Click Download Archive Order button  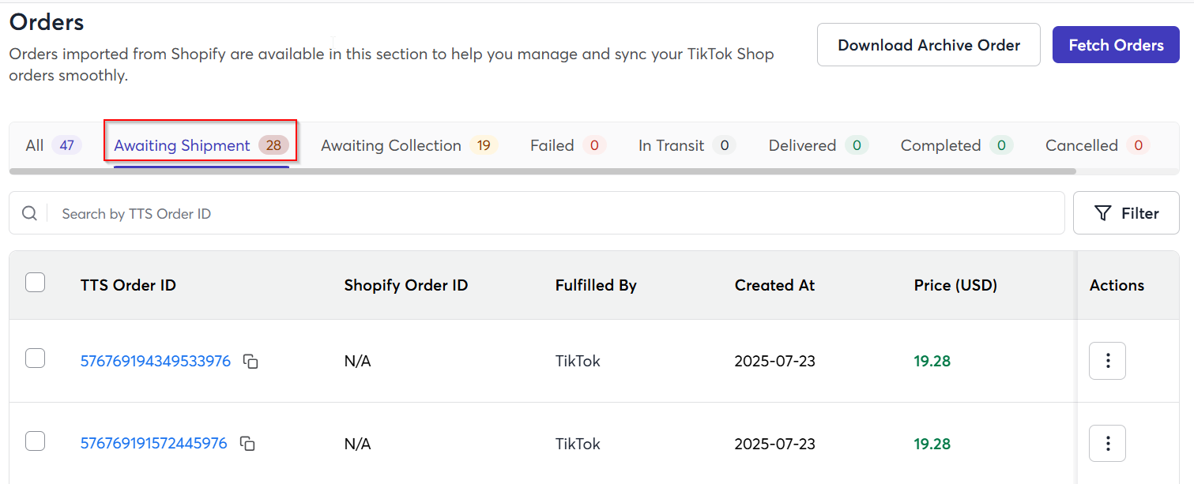[x=928, y=45]
